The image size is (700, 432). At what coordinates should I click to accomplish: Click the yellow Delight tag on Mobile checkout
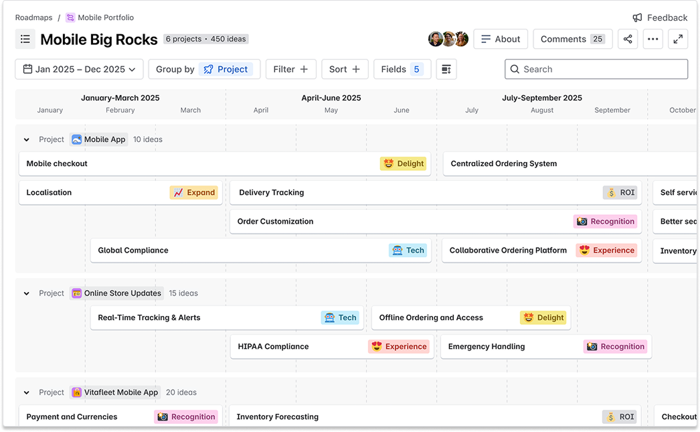[403, 163]
